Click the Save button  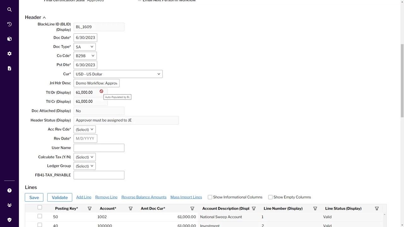[34, 197]
